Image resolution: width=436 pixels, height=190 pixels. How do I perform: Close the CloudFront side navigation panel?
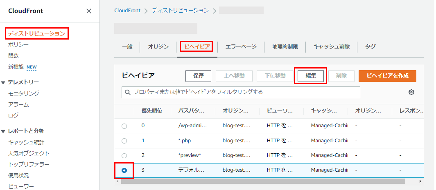pyautogui.click(x=89, y=11)
